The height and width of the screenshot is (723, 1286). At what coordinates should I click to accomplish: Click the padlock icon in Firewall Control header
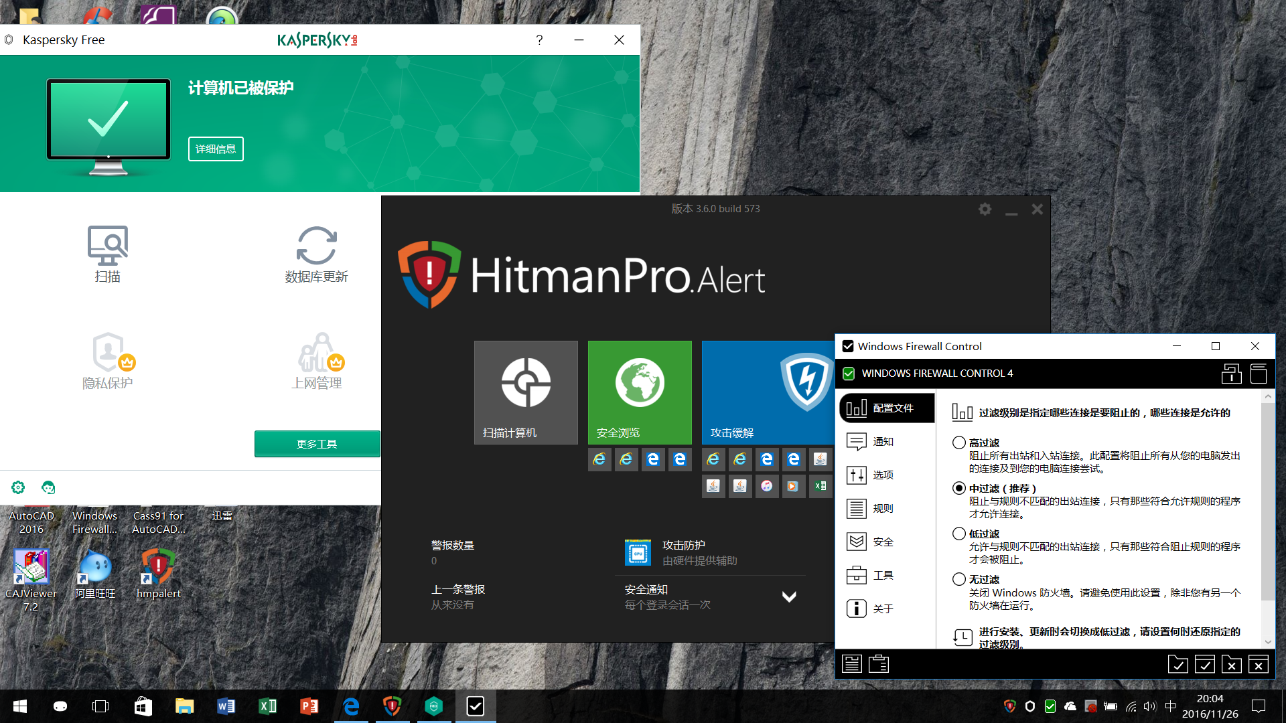(1231, 374)
